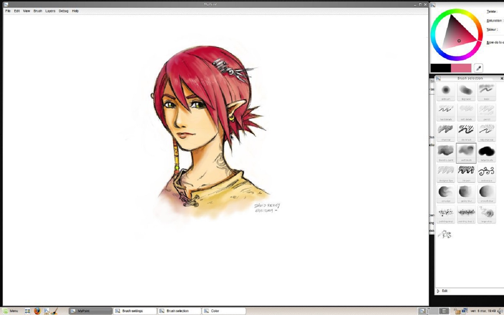Switch to the Brush settings window

pos(135,310)
